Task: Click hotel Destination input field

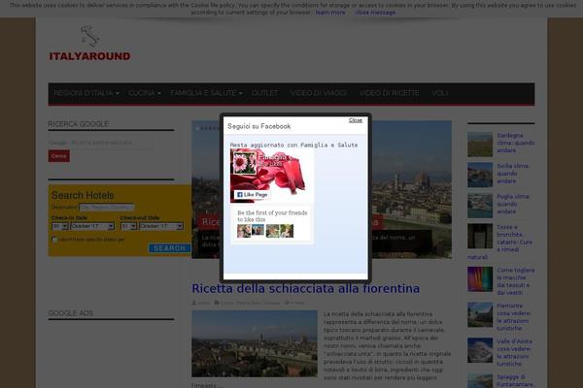Action: [x=107, y=208]
